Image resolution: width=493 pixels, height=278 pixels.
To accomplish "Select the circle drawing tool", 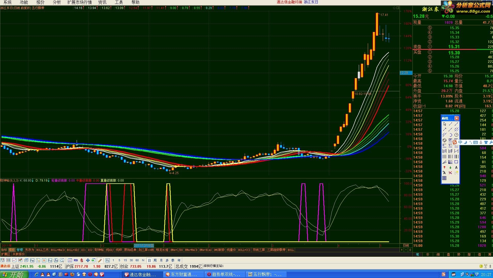I will point(456,135).
